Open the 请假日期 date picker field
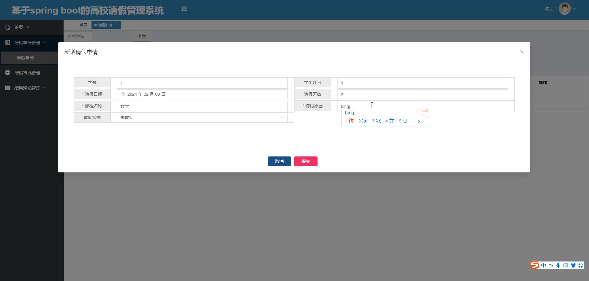 [202, 94]
